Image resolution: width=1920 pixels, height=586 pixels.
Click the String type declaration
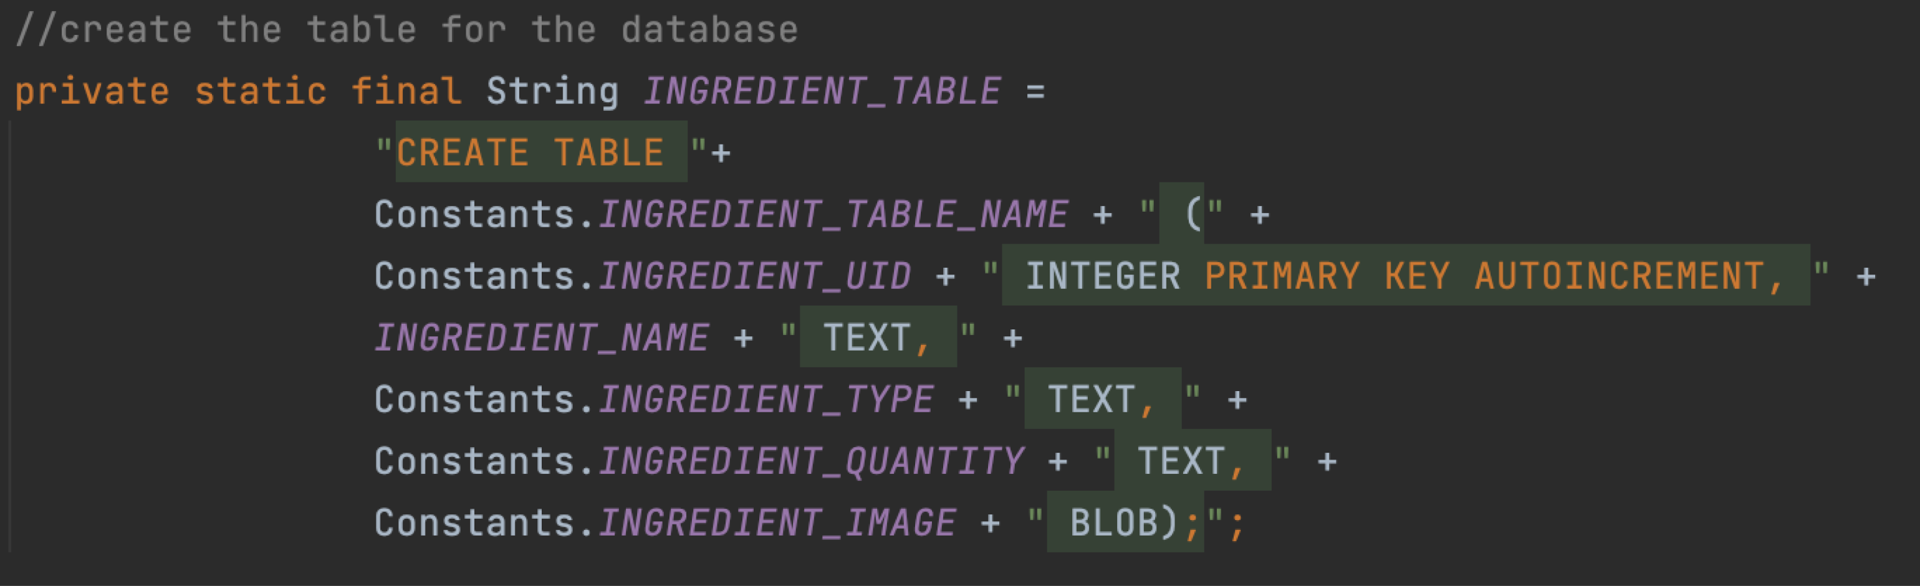552,92
